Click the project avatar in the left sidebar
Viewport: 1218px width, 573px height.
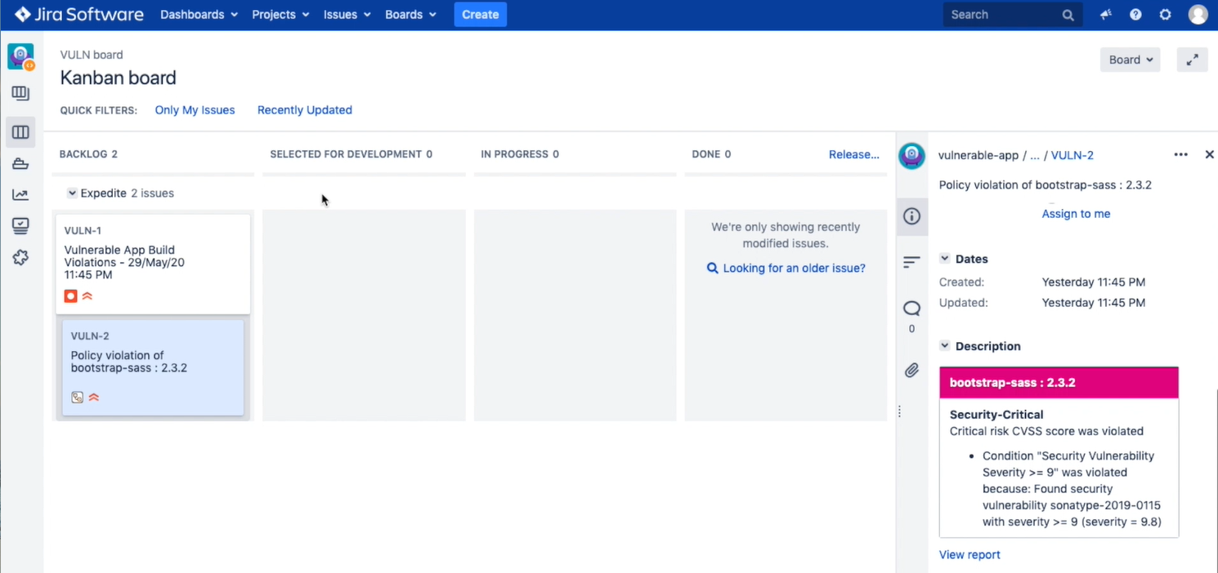(x=20, y=56)
